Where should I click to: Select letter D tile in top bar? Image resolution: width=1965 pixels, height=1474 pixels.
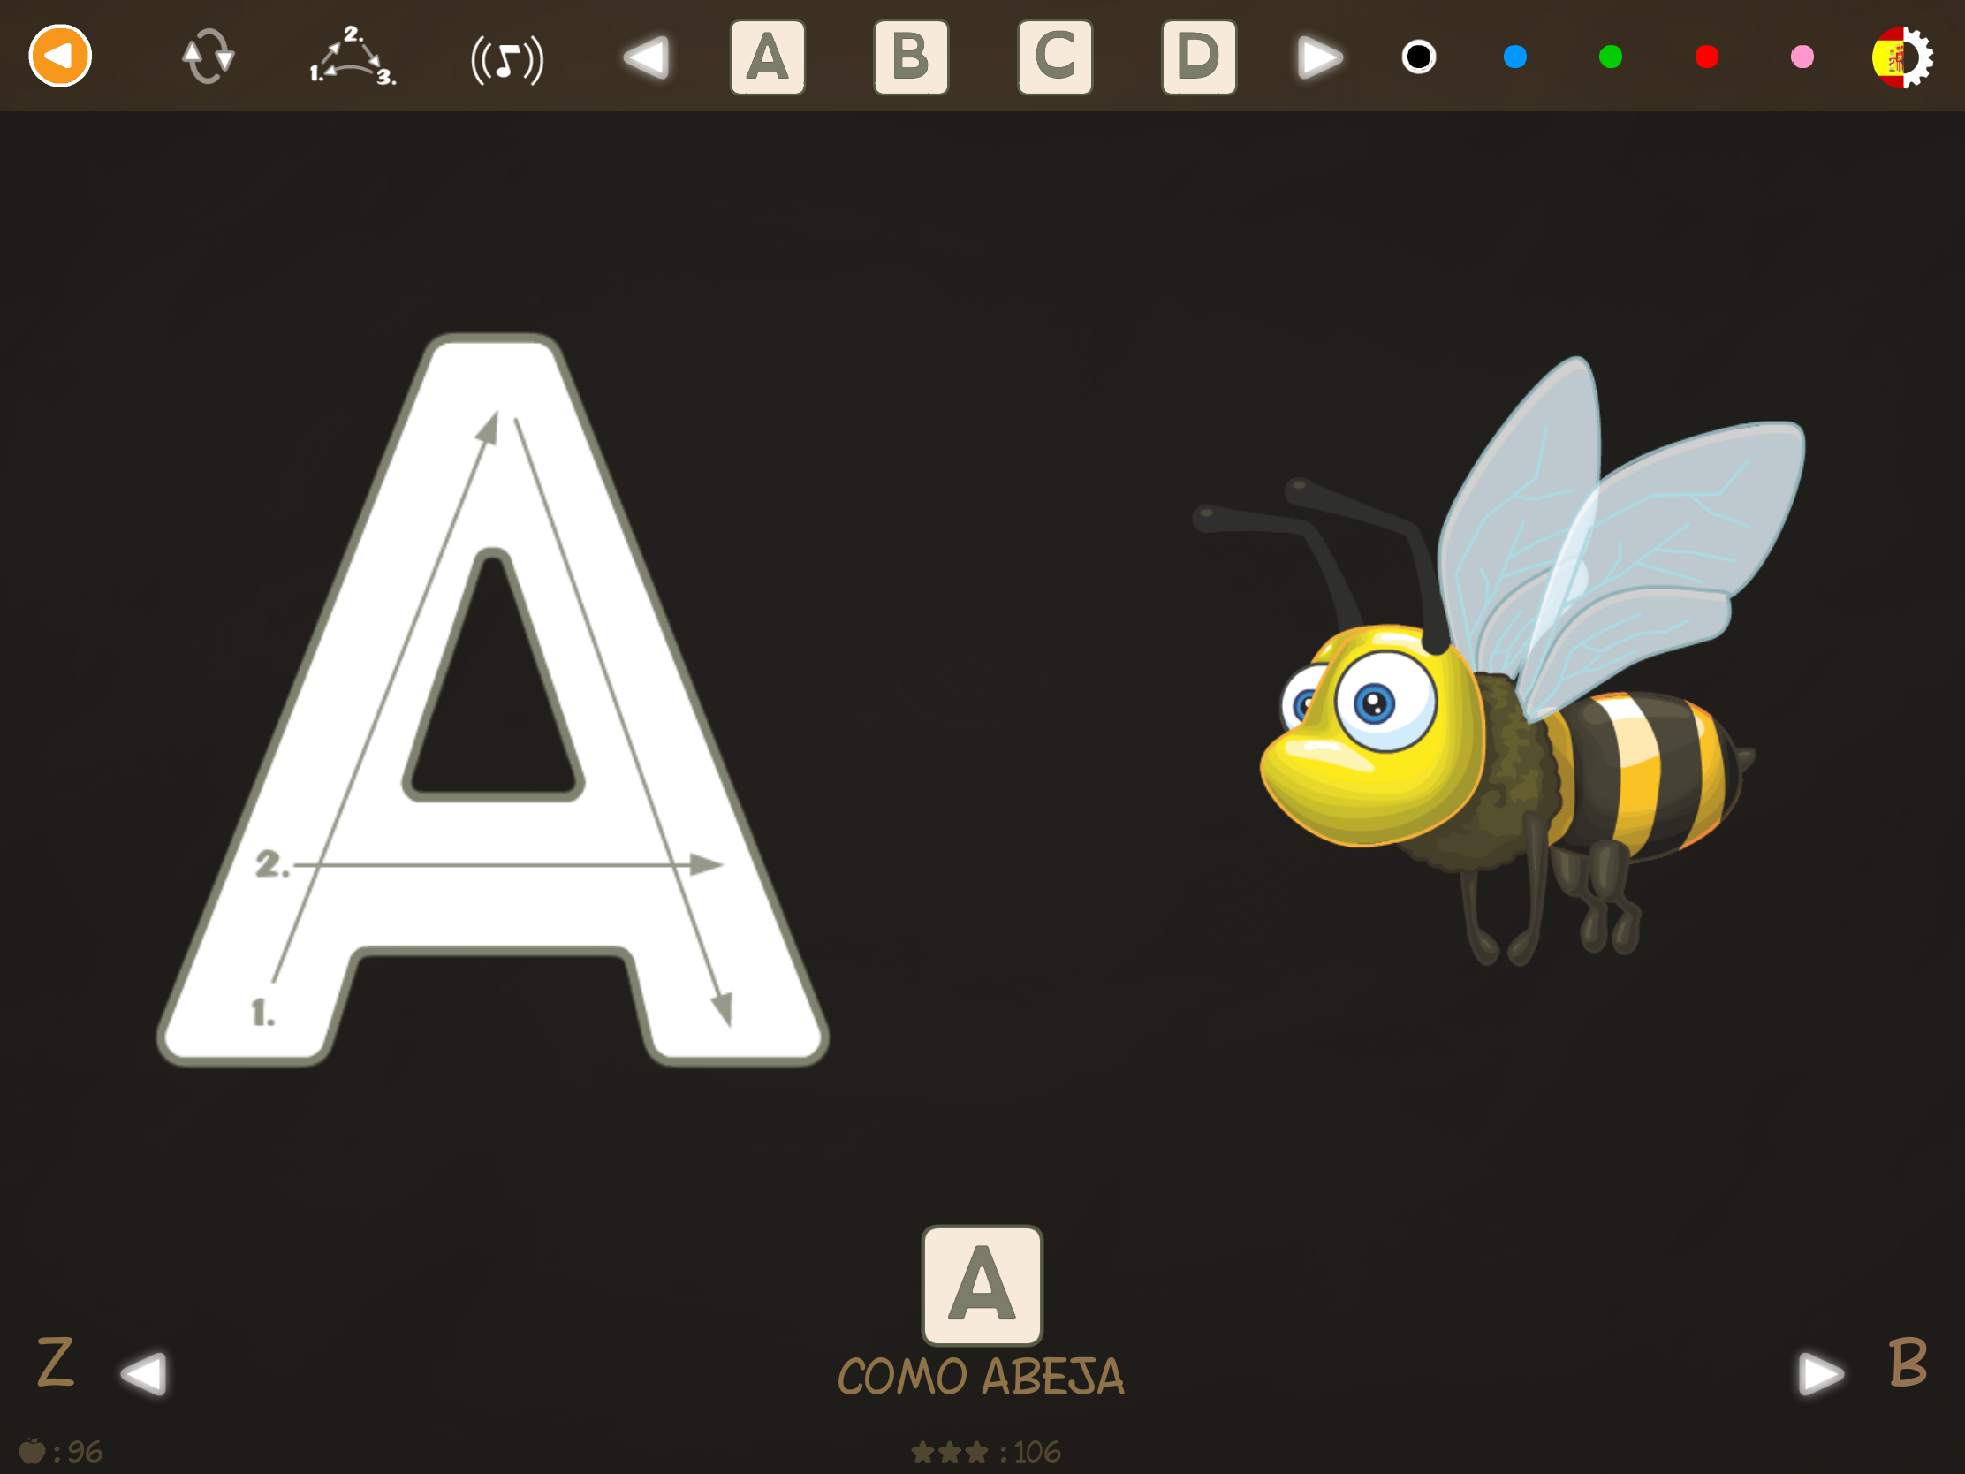tap(1199, 57)
